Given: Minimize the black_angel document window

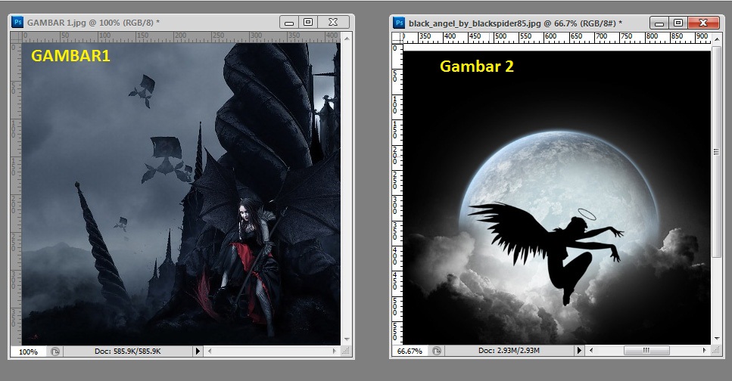Looking at the screenshot, I should click(x=659, y=23).
